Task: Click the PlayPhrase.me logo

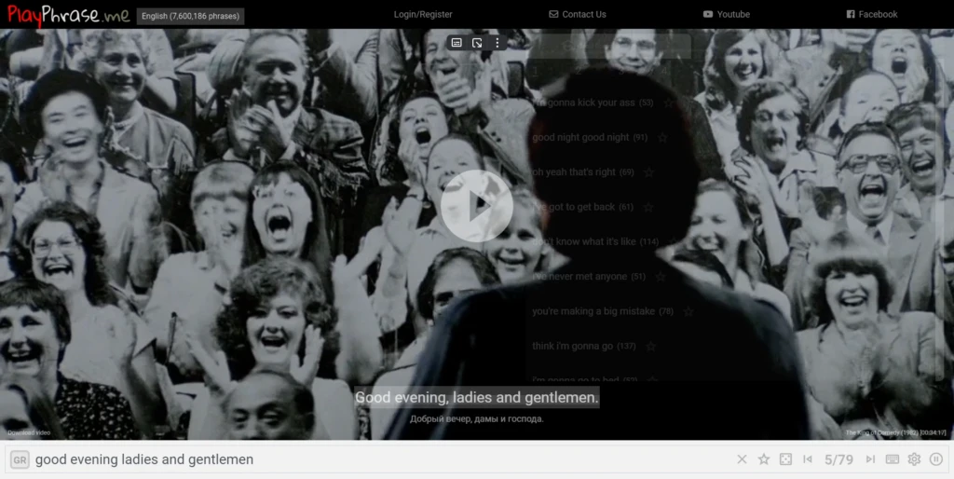Action: [69, 15]
